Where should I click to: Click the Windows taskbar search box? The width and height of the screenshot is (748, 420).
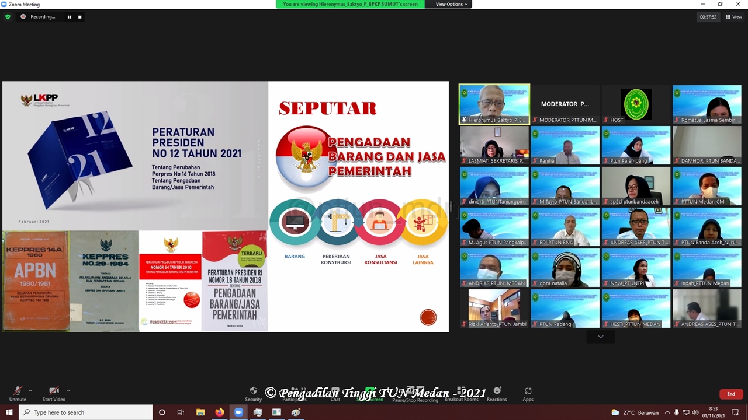[x=86, y=412]
